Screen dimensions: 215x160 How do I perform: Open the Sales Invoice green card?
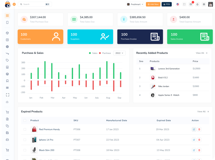[190, 37]
